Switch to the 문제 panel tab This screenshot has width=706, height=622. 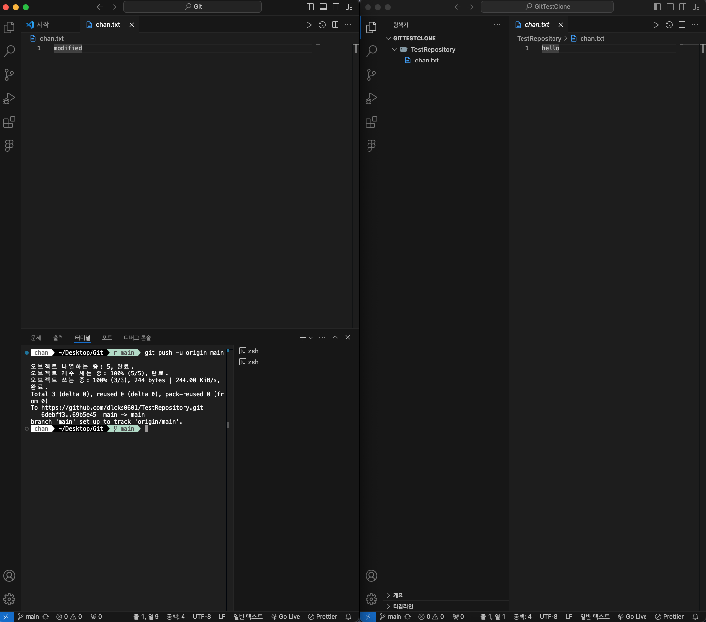coord(36,338)
